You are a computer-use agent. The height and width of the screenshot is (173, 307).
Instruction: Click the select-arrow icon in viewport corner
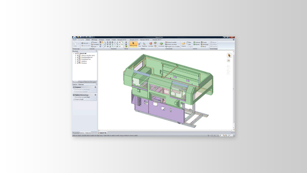tap(229, 56)
